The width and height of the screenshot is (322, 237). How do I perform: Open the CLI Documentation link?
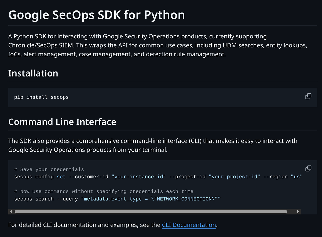[x=189, y=225]
